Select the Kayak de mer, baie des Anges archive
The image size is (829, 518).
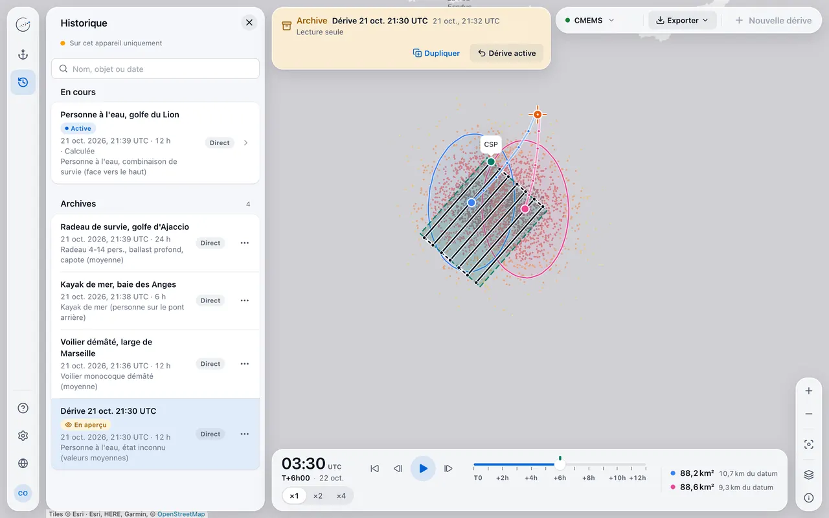point(155,300)
